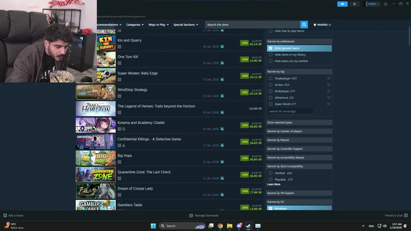Exclude the Open World tag with minus icon
The image size is (411, 231).
(329, 104)
